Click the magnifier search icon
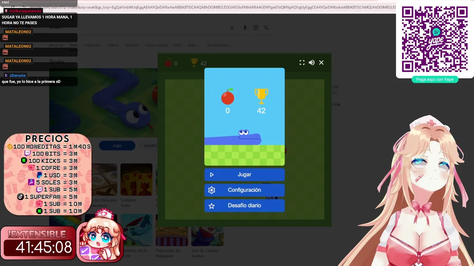The height and width of the screenshot is (266, 474). point(266,28)
